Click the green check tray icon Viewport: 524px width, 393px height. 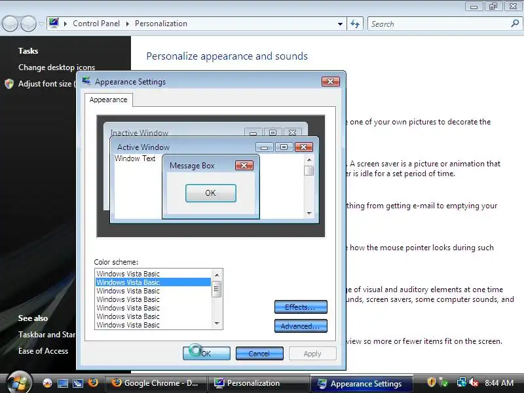[x=444, y=383]
